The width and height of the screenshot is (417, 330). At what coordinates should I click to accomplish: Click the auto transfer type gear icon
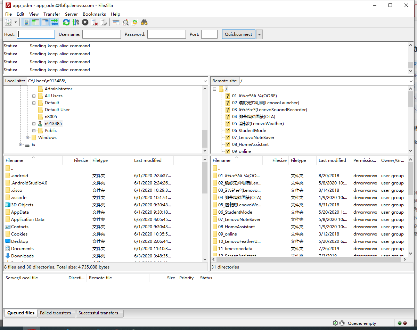click(335, 323)
